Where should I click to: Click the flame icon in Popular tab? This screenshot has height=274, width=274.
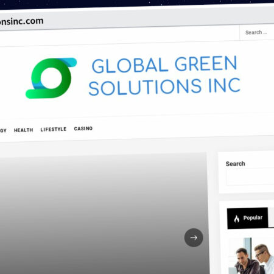tap(237, 219)
